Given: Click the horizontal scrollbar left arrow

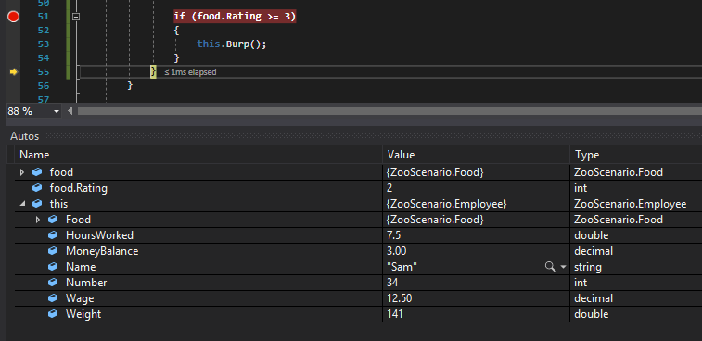Looking at the screenshot, I should [70, 111].
